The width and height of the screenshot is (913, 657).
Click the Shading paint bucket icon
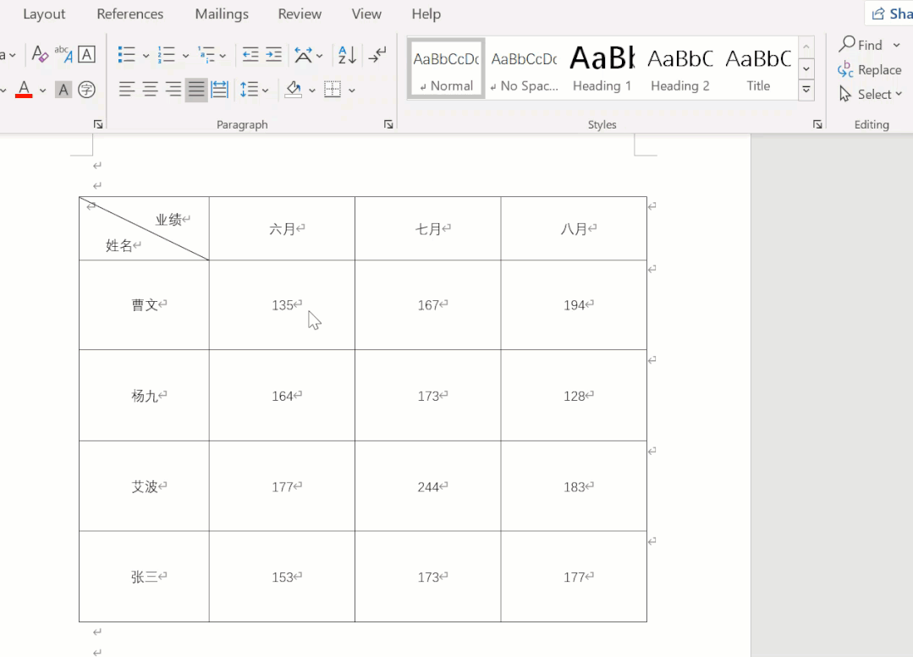(294, 90)
